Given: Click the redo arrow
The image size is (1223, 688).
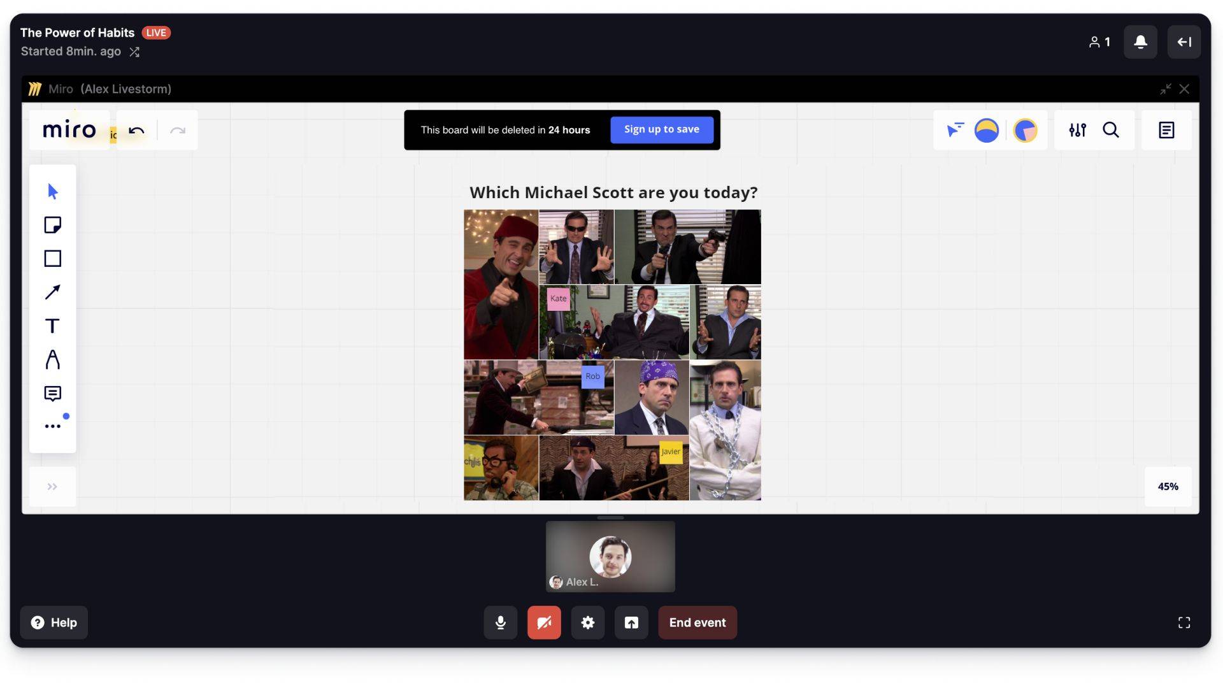Looking at the screenshot, I should (178, 131).
